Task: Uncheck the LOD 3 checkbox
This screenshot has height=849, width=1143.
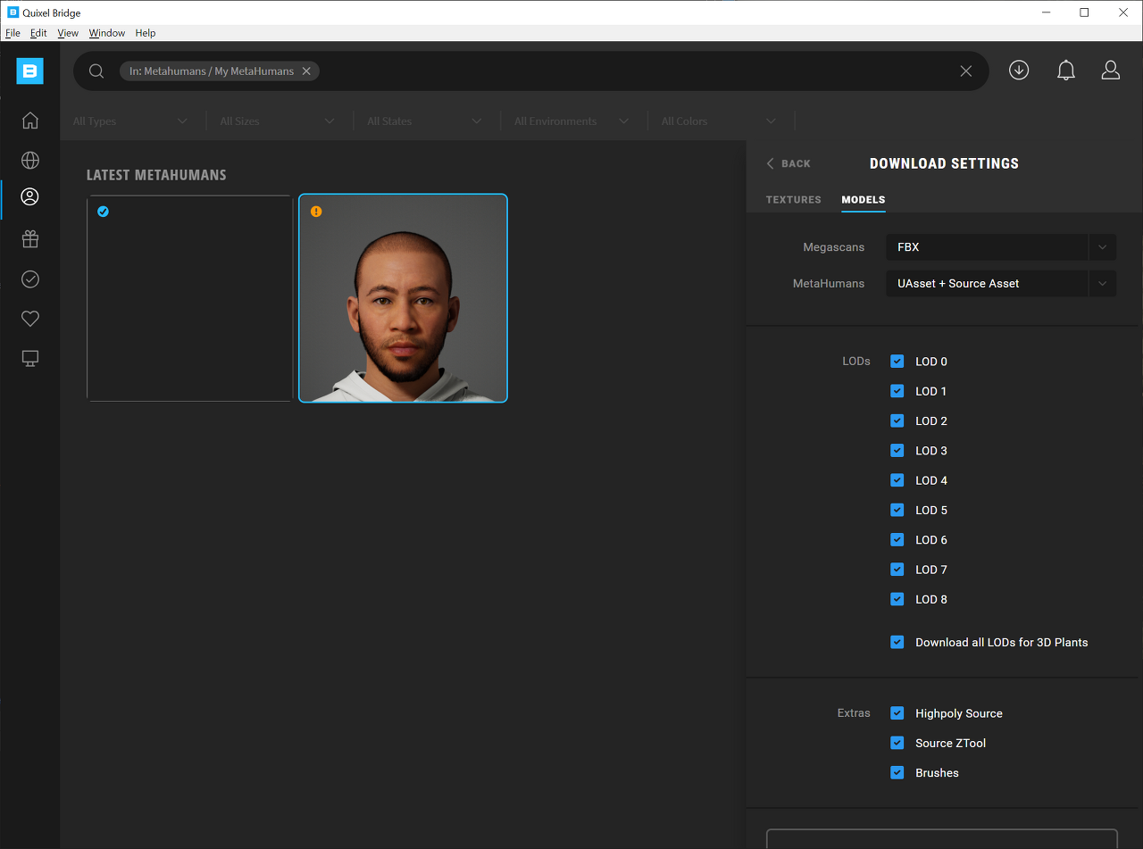Action: [x=897, y=451]
